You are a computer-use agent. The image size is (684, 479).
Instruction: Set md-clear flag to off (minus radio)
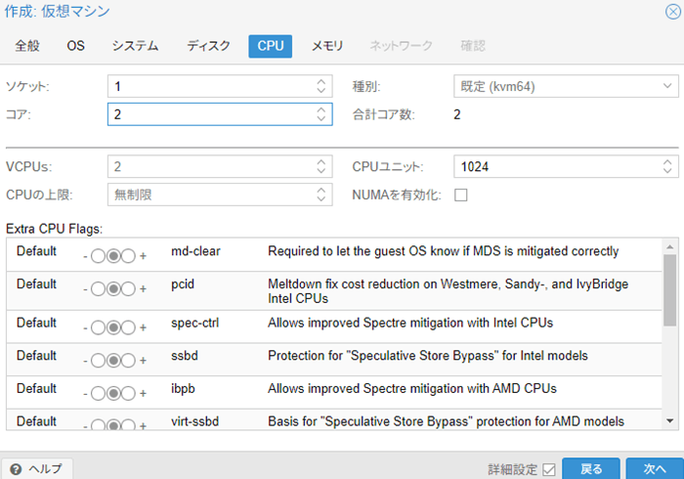98,256
